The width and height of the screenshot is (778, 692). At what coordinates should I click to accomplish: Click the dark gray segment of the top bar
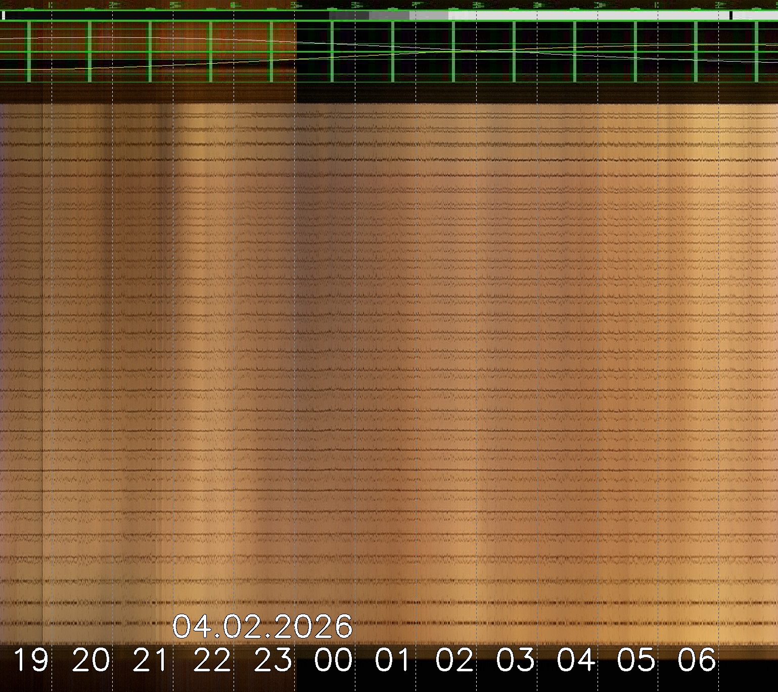click(349, 16)
